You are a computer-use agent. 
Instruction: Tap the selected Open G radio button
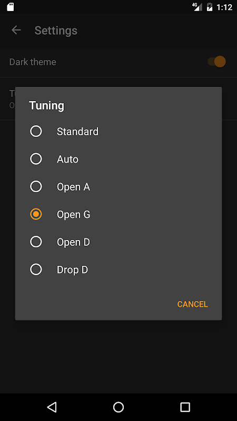pyautogui.click(x=36, y=214)
